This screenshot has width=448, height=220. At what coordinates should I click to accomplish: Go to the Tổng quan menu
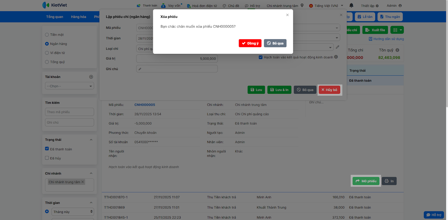55,17
